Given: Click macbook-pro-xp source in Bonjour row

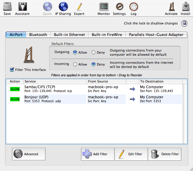Looking at the screenshot, I should 103,97.
